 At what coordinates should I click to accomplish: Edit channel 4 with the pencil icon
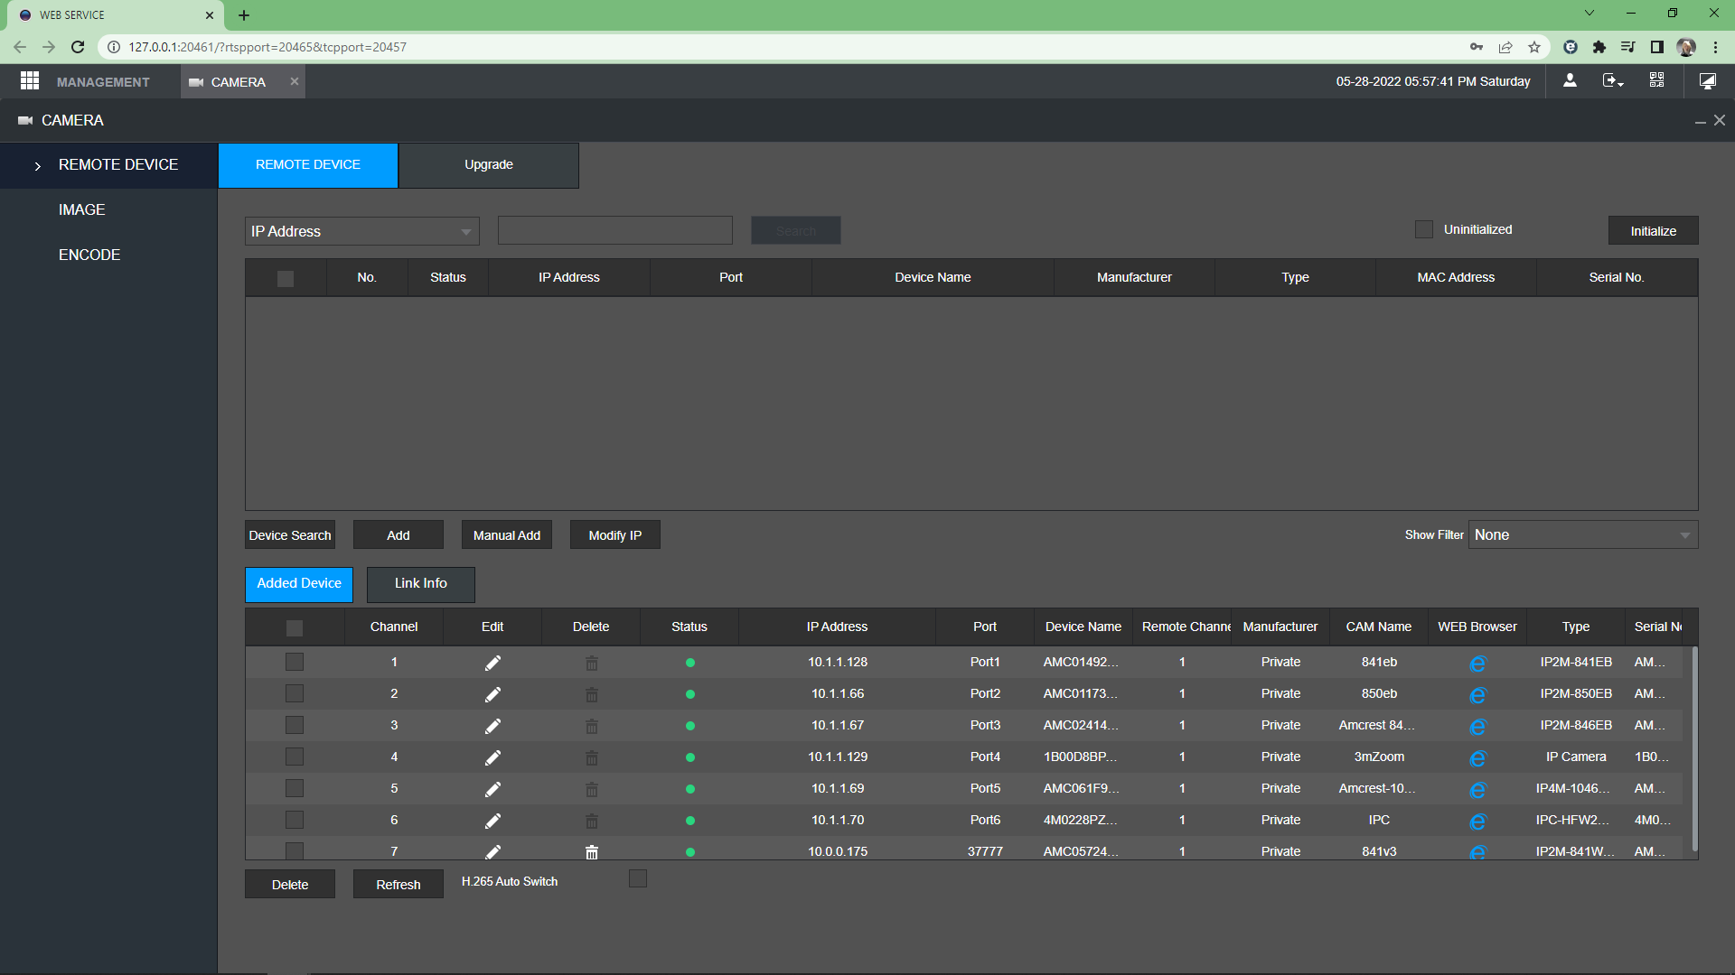pyautogui.click(x=492, y=757)
